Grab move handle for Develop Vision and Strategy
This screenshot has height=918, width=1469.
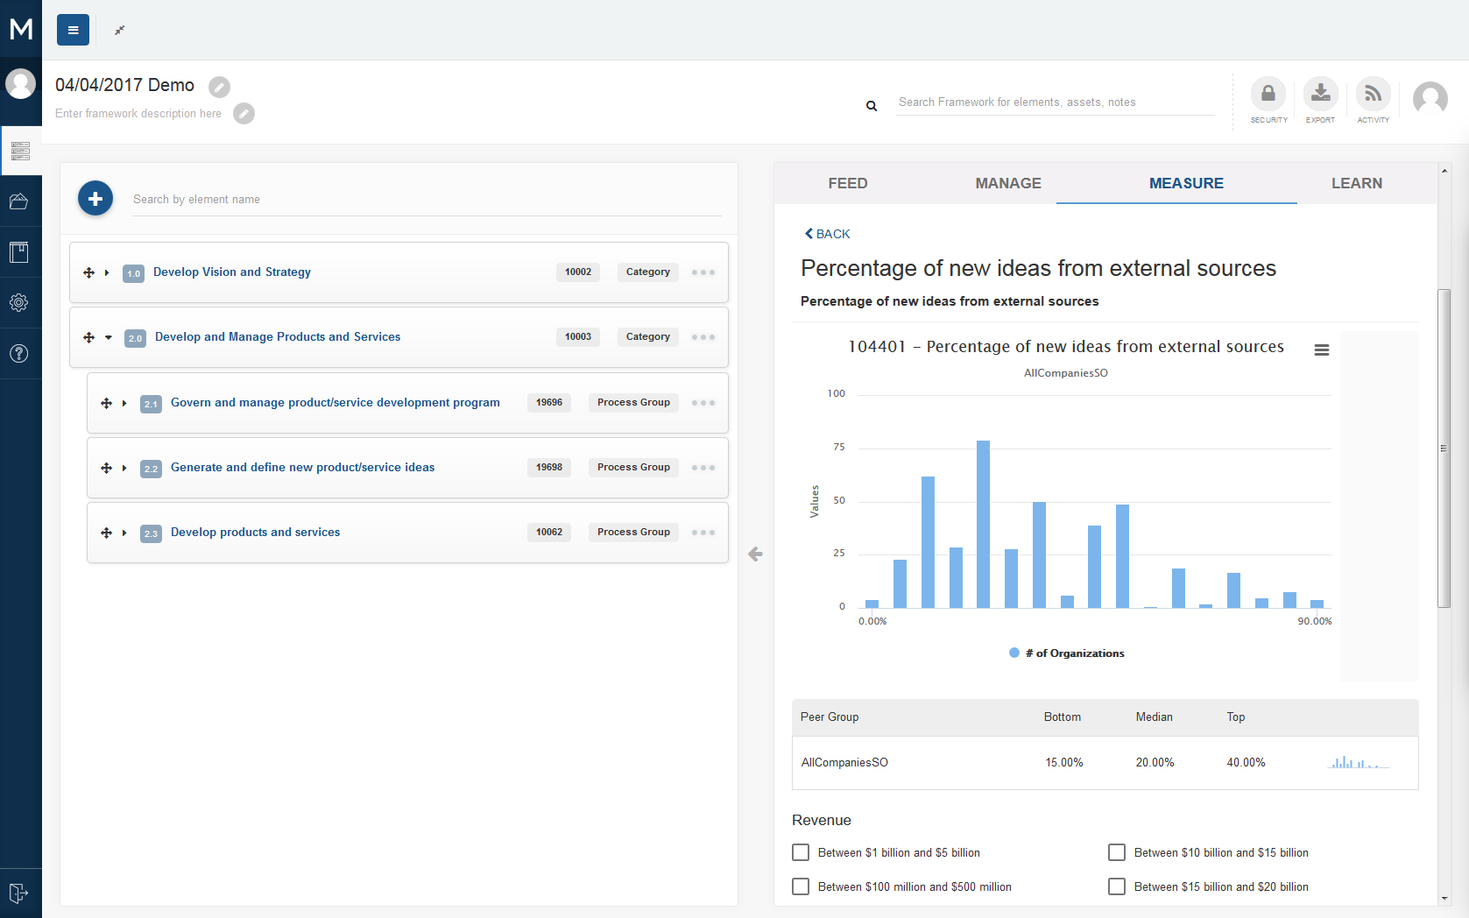pyautogui.click(x=88, y=272)
